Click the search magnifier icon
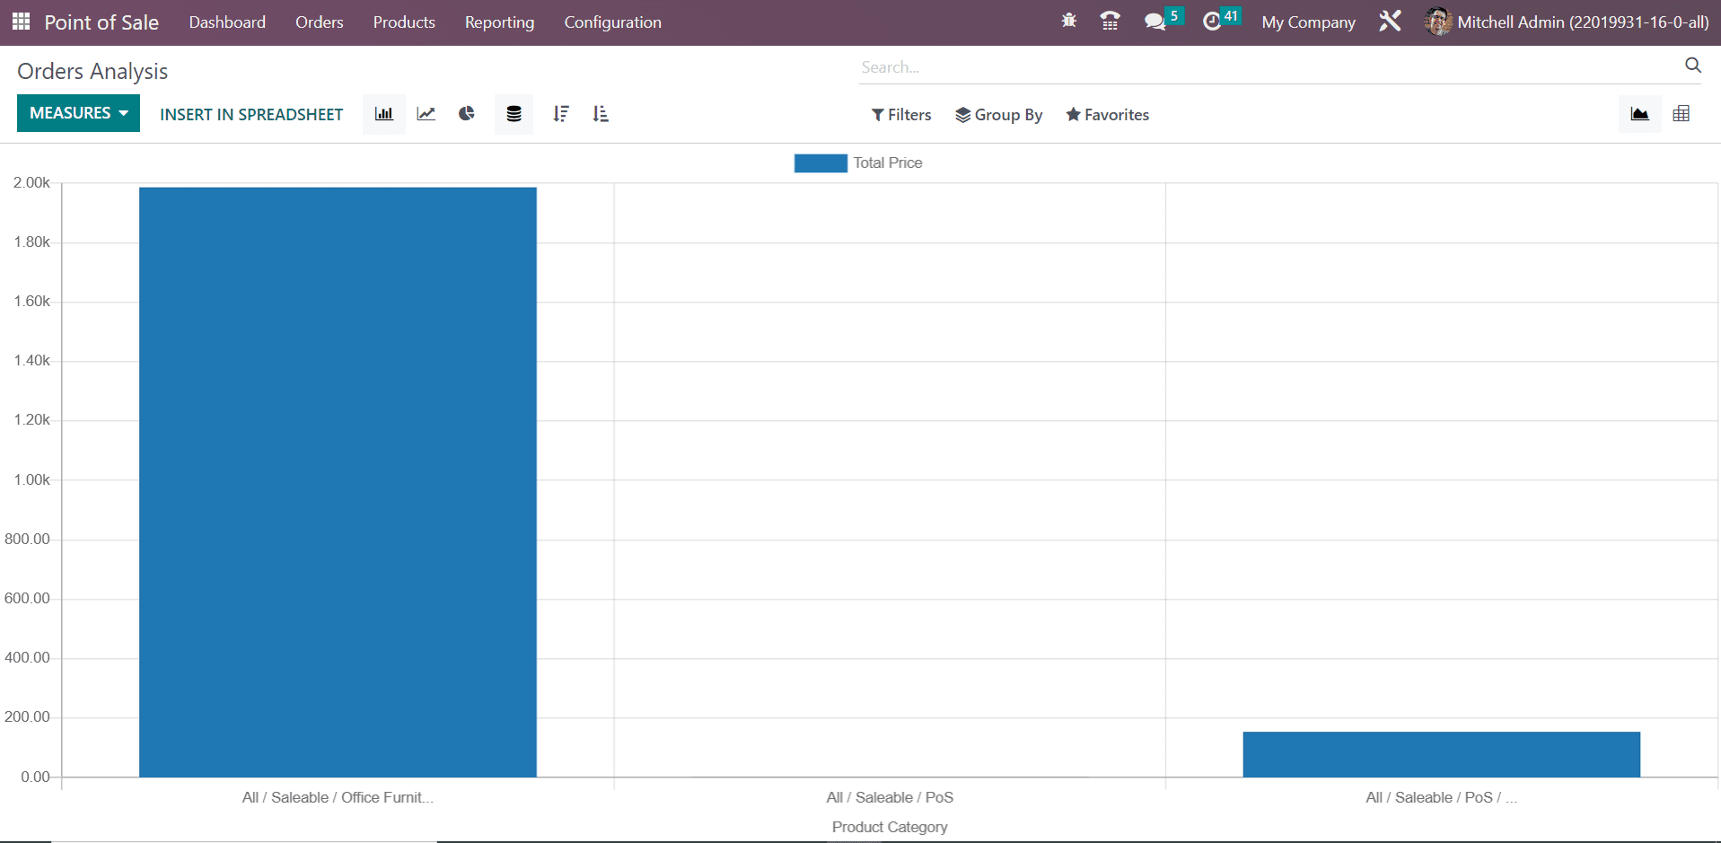 pos(1692,66)
